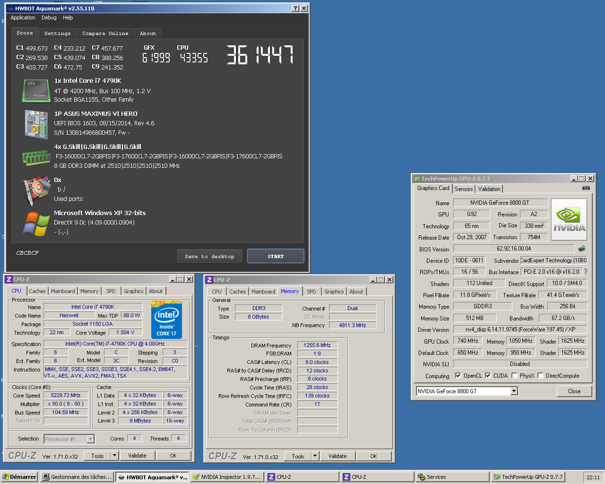Click the graphics card icon in Aquamark
This screenshot has height=484, width=605.
(x=37, y=190)
